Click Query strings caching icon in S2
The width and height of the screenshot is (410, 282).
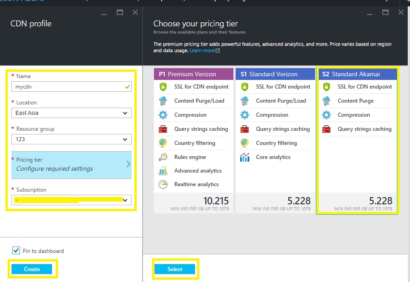[326, 129]
